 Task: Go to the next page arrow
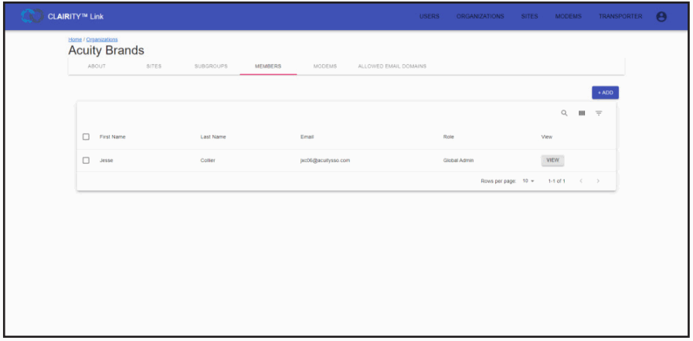598,181
